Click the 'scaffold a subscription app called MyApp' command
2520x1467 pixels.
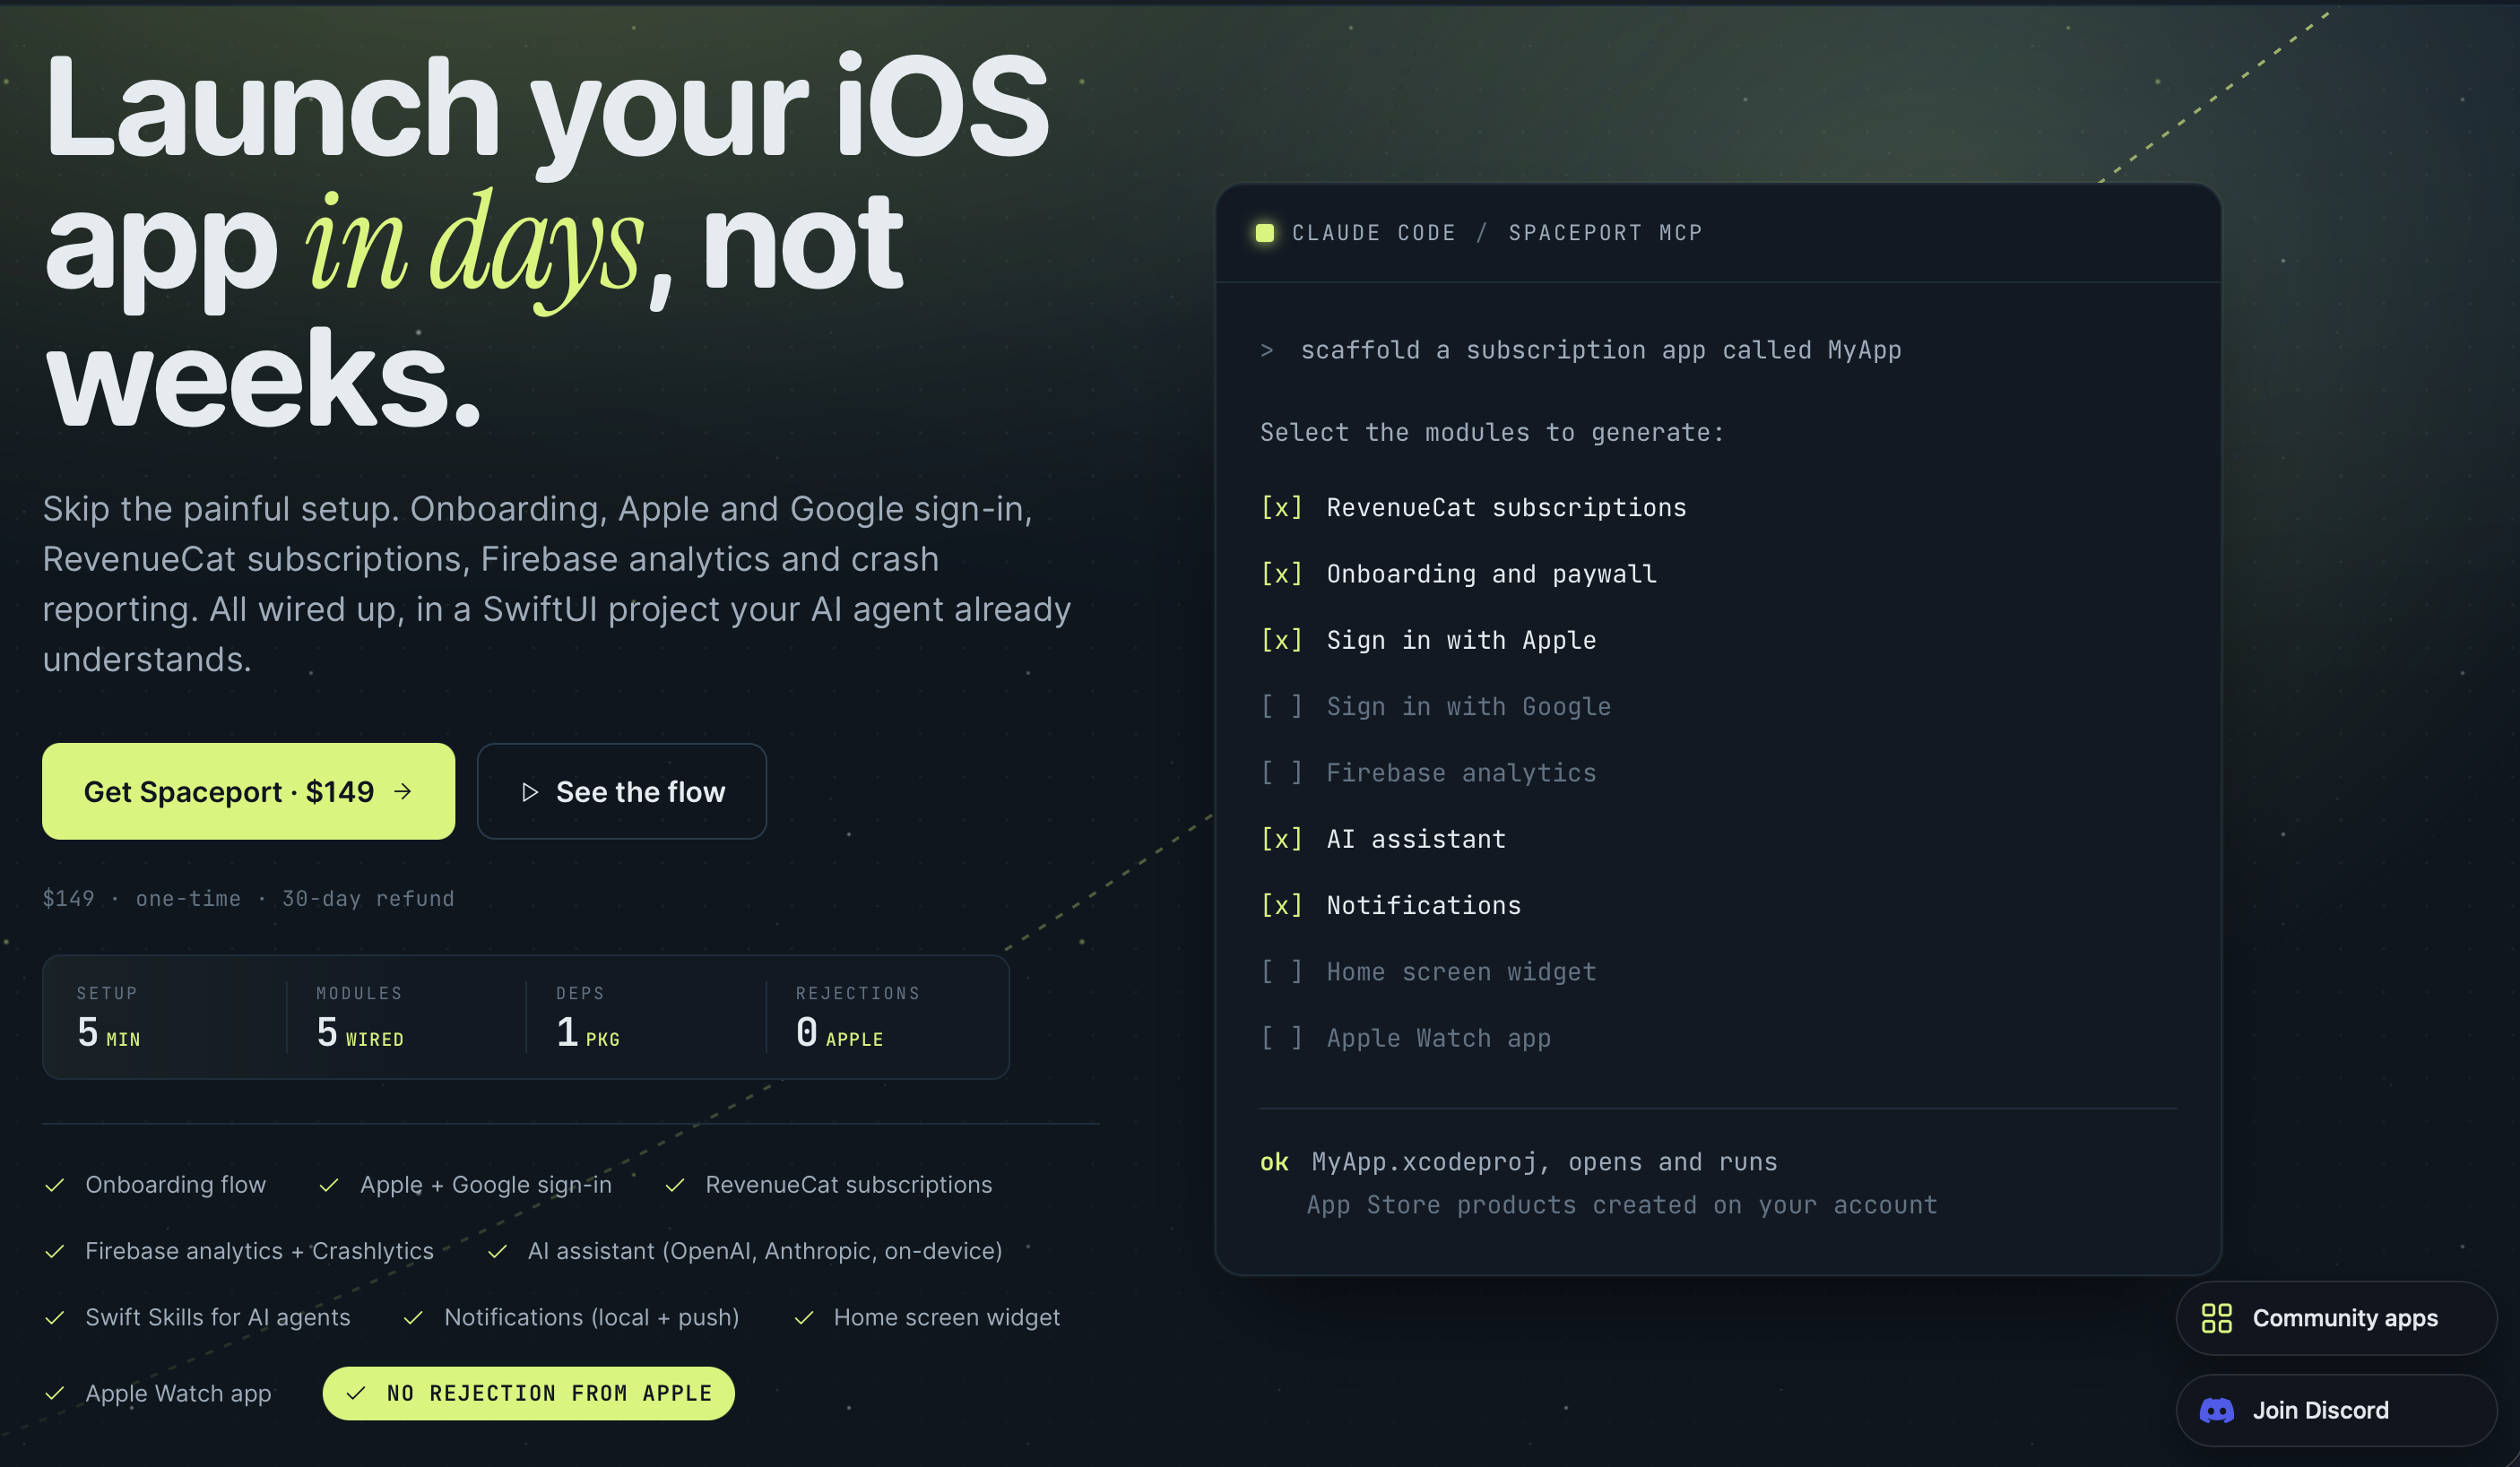1601,349
